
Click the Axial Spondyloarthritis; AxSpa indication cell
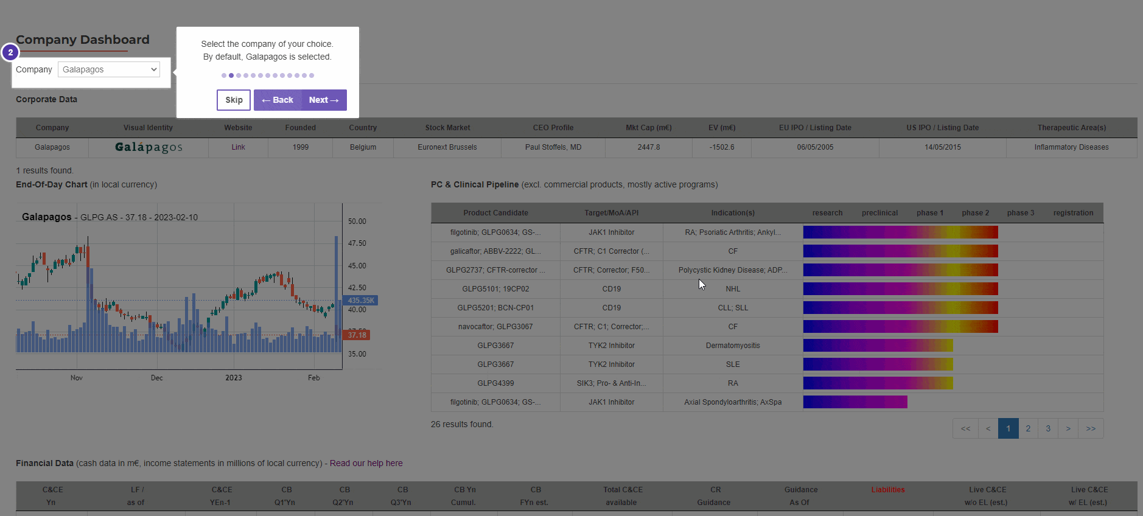click(x=733, y=402)
